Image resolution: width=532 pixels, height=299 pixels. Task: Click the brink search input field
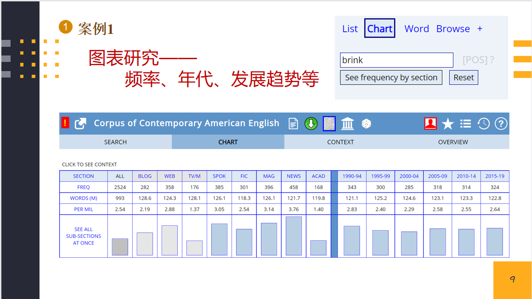pos(396,60)
